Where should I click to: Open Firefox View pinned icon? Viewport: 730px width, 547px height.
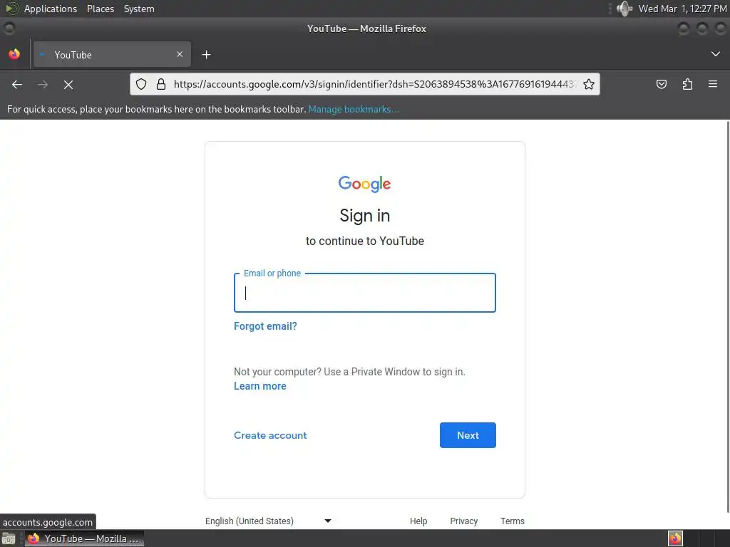point(14,54)
